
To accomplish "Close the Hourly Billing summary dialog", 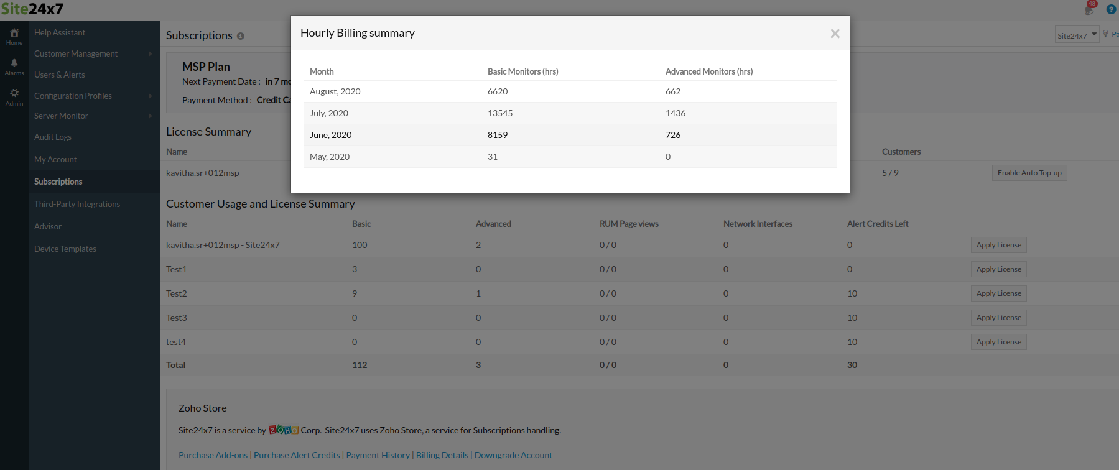I will [x=835, y=34].
